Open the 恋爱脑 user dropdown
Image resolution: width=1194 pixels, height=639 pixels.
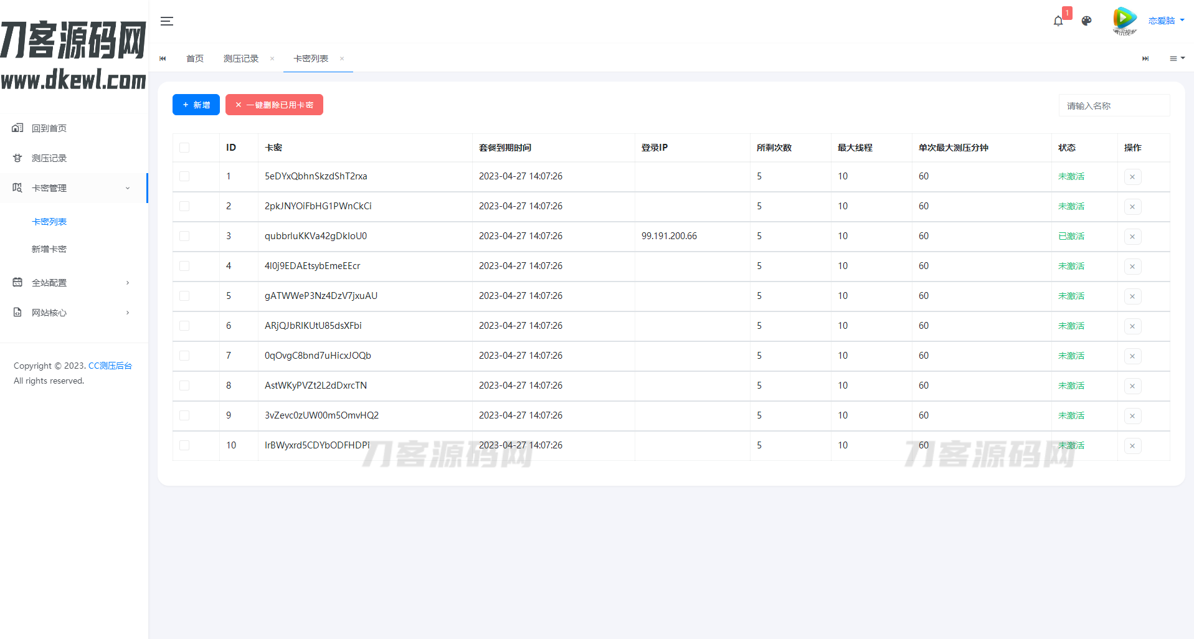(x=1165, y=21)
